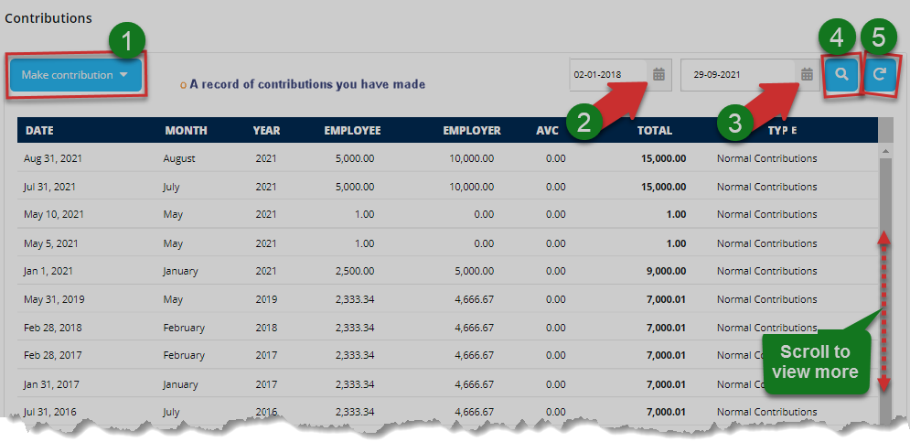Sort by the TOTAL column header
Viewport: 910px width, 442px height.
pos(654,131)
